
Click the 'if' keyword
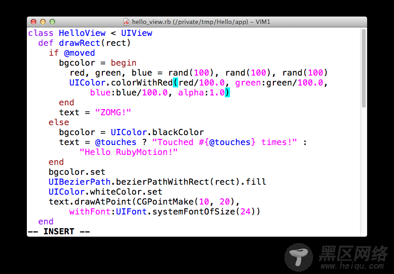54,53
